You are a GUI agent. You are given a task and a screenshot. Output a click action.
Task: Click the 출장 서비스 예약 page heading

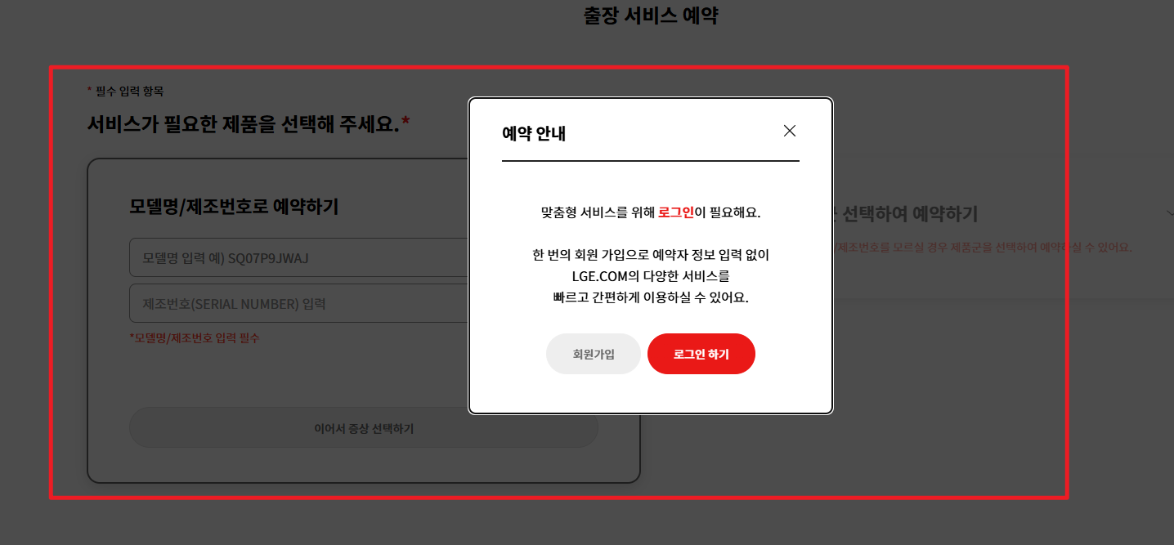(651, 16)
